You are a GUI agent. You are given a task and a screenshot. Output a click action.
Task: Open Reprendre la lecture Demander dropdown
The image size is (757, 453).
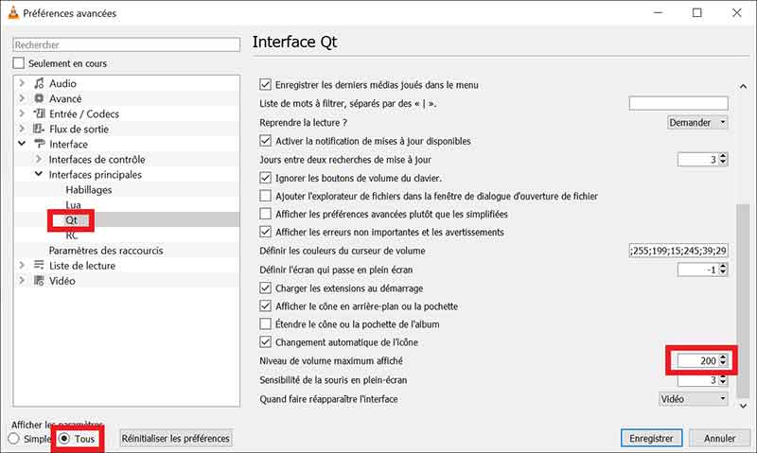(697, 123)
